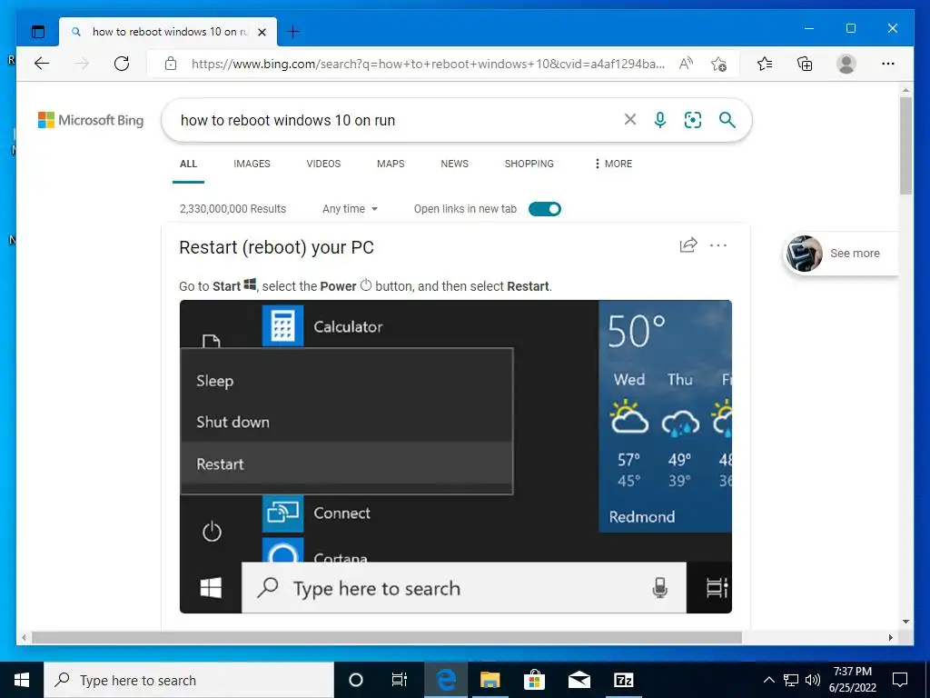View site information lock icon

(171, 64)
